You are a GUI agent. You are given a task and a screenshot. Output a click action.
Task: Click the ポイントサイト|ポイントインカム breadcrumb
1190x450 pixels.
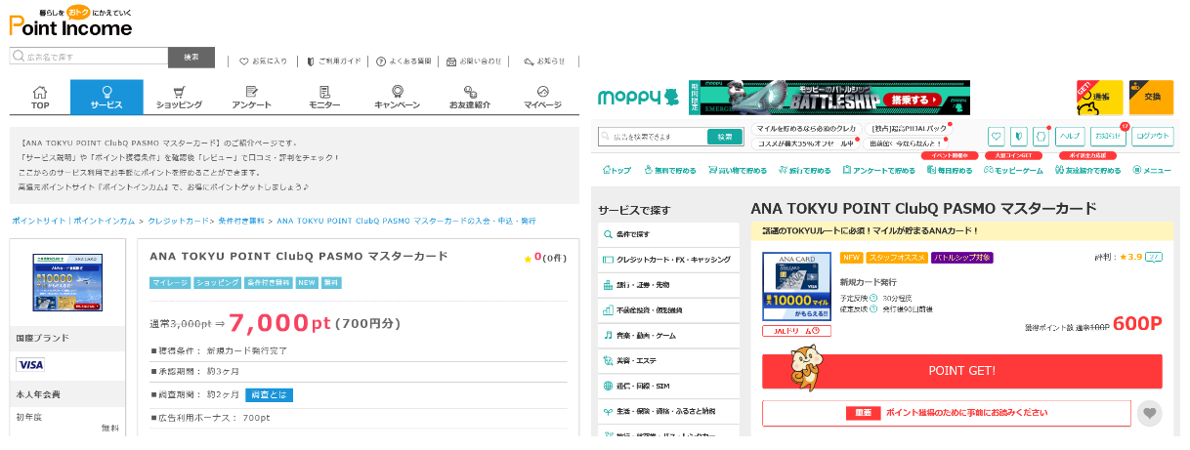(73, 221)
